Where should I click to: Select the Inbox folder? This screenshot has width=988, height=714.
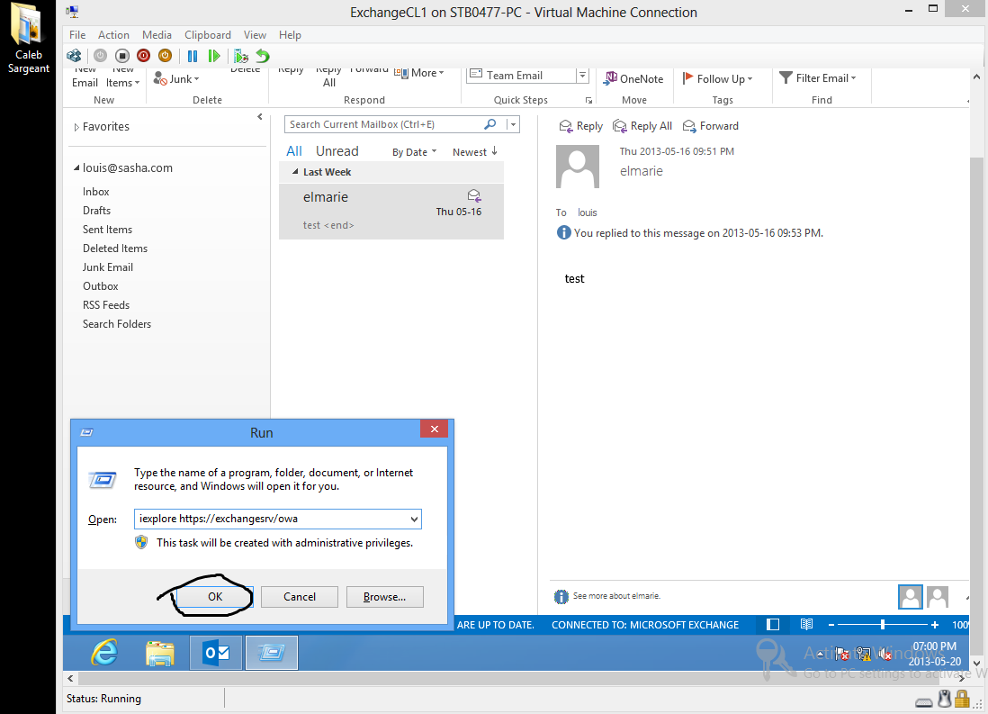point(95,192)
